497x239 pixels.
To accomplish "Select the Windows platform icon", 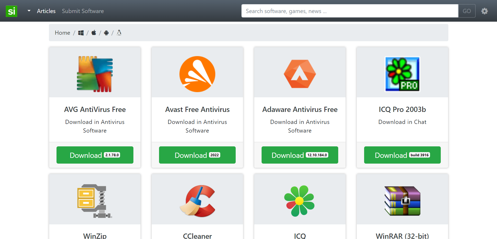I will tap(81, 33).
